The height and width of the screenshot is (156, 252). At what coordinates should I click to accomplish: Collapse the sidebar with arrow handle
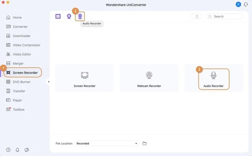click(48, 82)
